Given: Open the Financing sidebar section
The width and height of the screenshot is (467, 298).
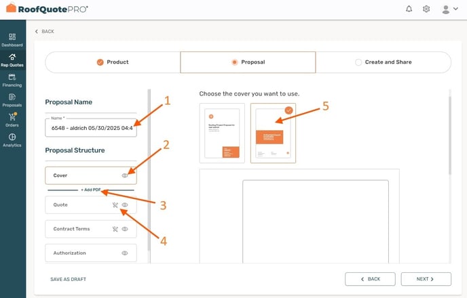Looking at the screenshot, I should click(x=12, y=81).
